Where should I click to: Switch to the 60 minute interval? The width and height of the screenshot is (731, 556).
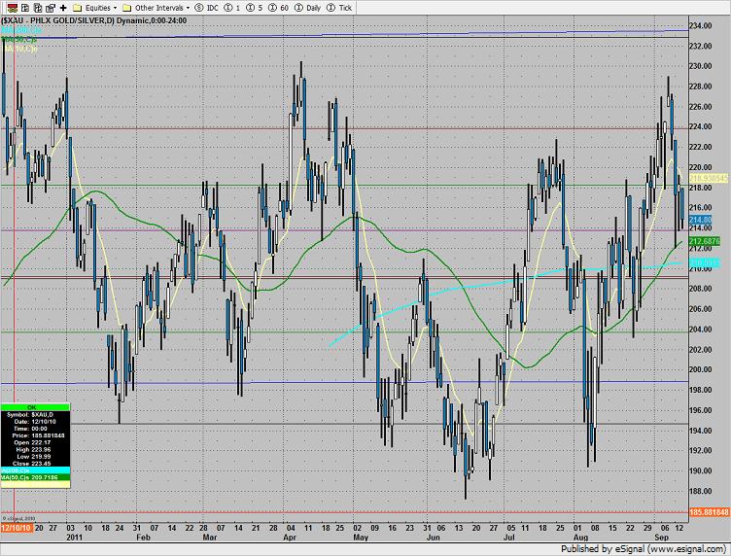[278, 8]
